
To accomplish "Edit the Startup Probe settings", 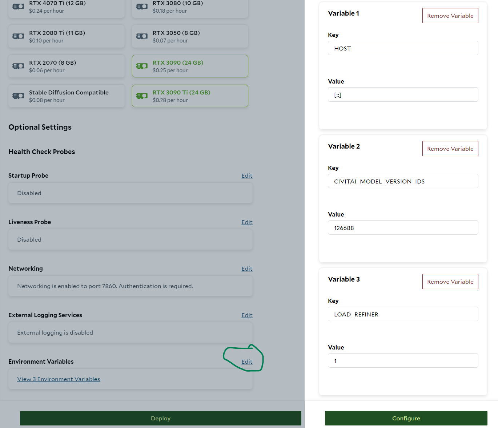I will (x=247, y=175).
